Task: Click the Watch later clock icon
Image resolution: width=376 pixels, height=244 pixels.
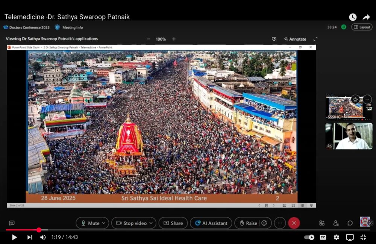Action: pyautogui.click(x=353, y=17)
